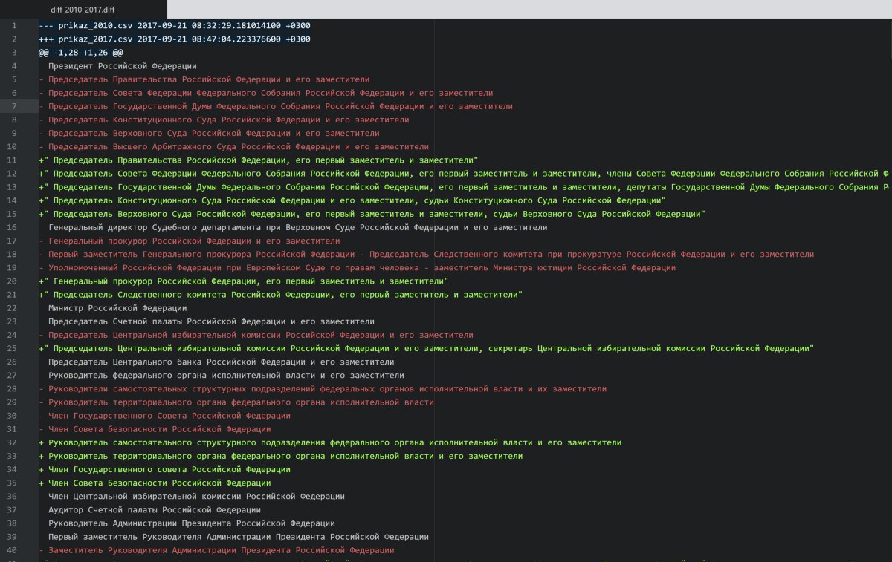Click added line 'Руководитель самостоятельного структурного подразделения'
Image resolution: width=892 pixels, height=562 pixels.
pyautogui.click(x=330, y=442)
